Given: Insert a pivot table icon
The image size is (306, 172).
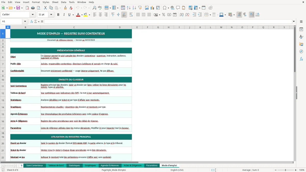Looking at the screenshot, I should point(158,8).
